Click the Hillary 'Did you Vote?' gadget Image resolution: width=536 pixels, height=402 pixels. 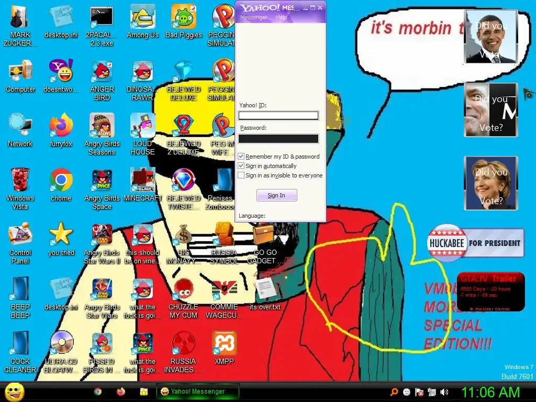(x=491, y=183)
